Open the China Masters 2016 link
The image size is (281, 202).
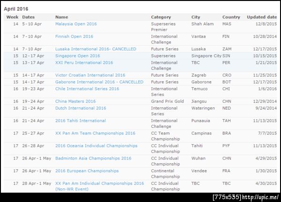(x=75, y=101)
